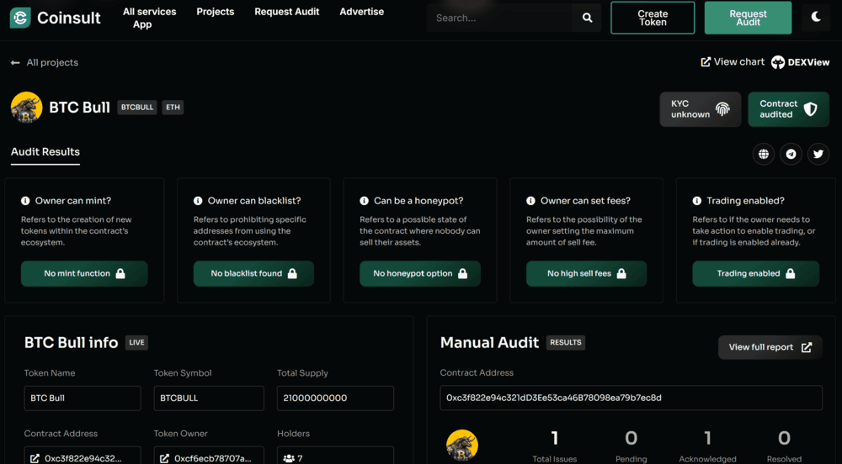
Task: Click the No high sell fees badge
Action: pos(586,273)
